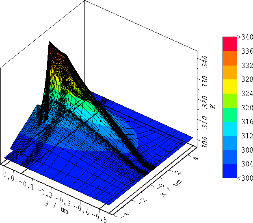The image size is (253, 223).
Task: Click the '-4' tick on x axis
Action: click(x=125, y=215)
